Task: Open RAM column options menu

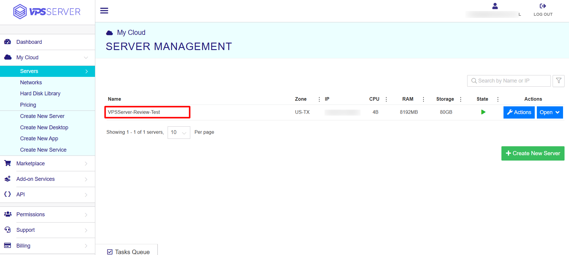Action: 423,99
